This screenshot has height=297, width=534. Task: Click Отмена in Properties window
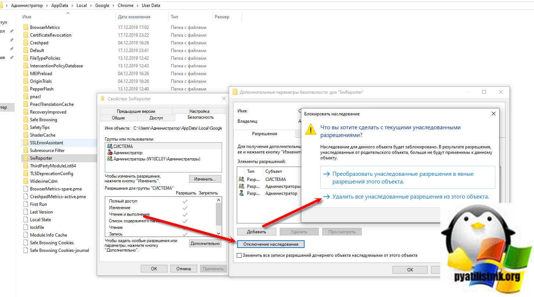point(184,268)
